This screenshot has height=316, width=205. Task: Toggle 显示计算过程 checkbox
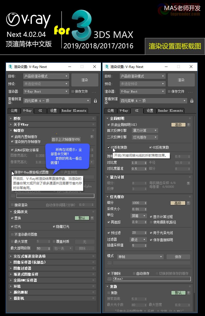pyautogui.click(x=151, y=217)
